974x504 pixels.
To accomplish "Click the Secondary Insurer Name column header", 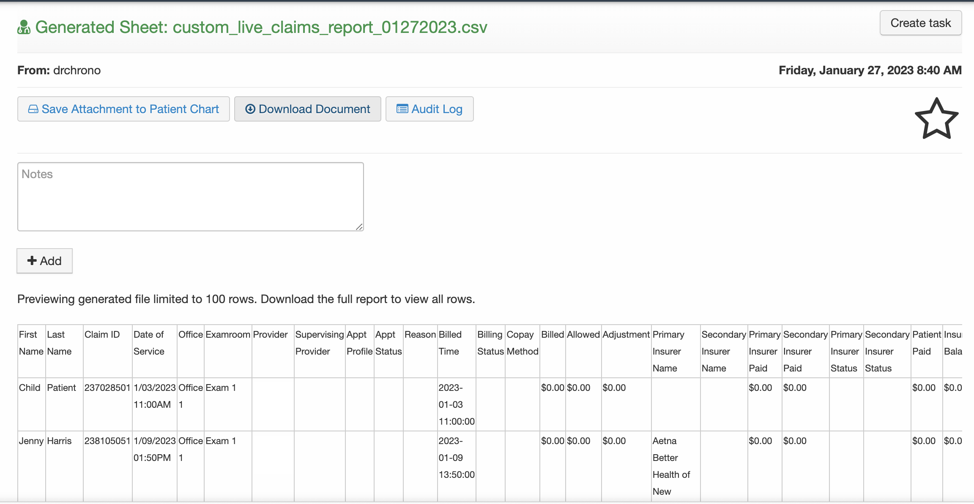I will (724, 351).
